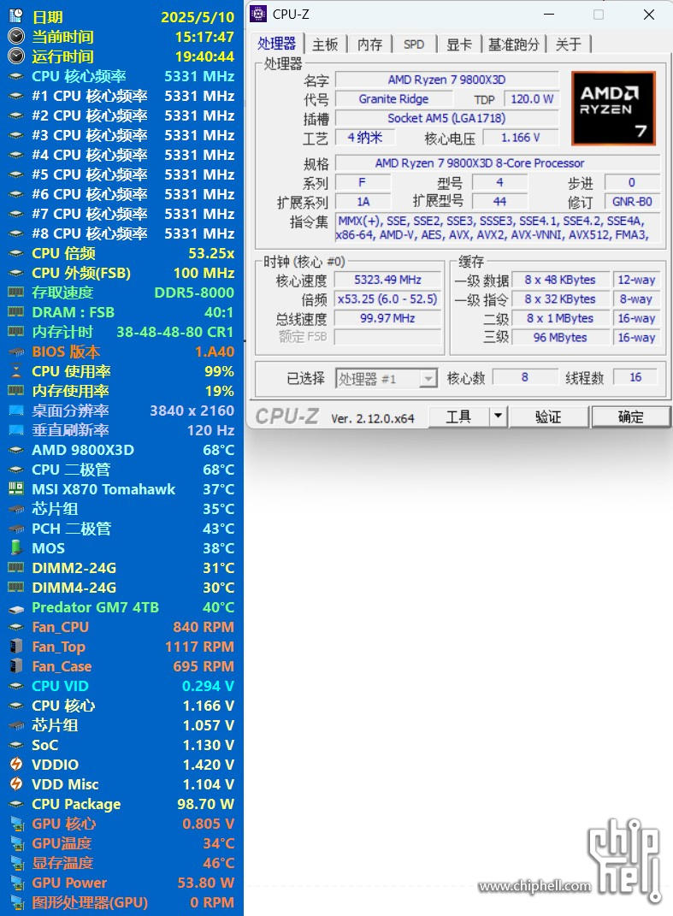Open the SPD tab
Viewport: 673px width, 916px height.
414,44
